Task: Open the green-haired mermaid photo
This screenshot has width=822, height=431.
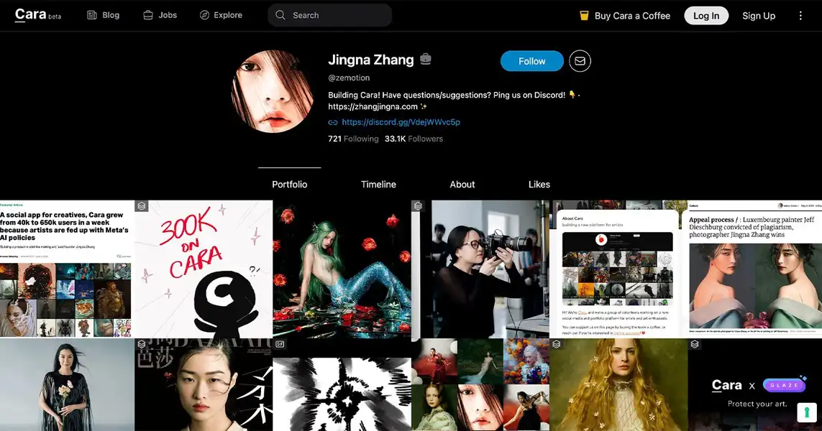Action: 342,269
